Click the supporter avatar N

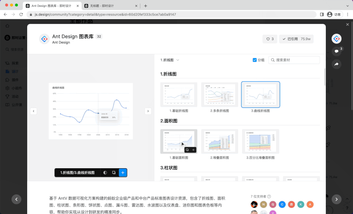263,204
